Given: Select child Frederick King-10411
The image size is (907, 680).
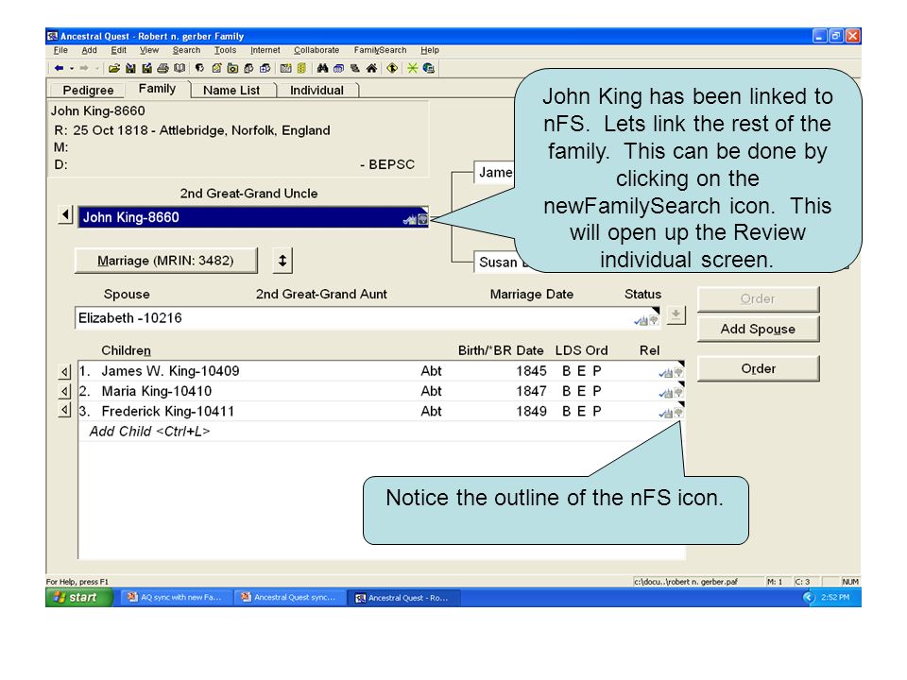Looking at the screenshot, I should click(381, 411).
